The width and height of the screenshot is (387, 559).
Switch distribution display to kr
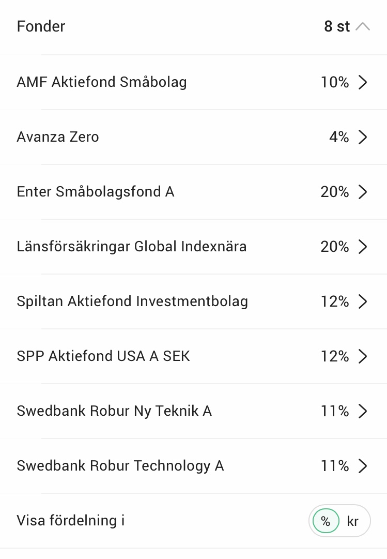tap(353, 521)
